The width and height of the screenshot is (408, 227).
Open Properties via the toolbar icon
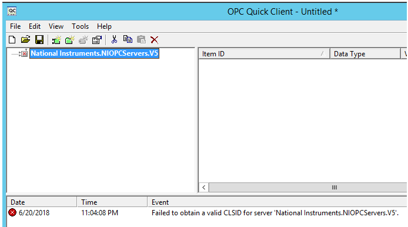coord(97,40)
